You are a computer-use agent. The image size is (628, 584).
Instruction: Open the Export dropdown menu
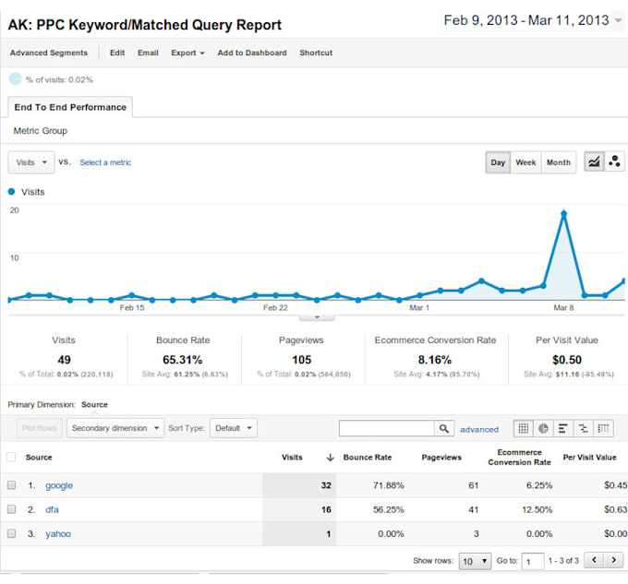tap(187, 53)
